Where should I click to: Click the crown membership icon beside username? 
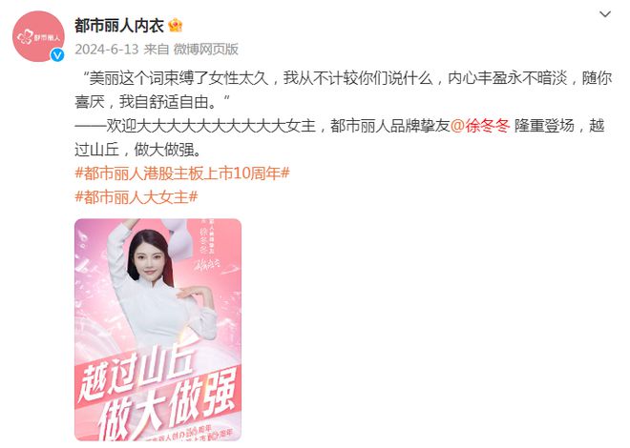(176, 26)
